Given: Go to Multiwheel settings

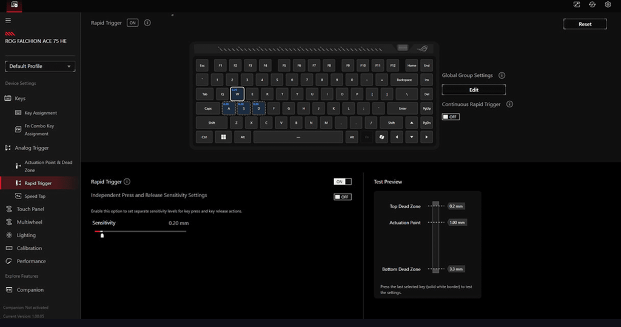Looking at the screenshot, I should 29,222.
